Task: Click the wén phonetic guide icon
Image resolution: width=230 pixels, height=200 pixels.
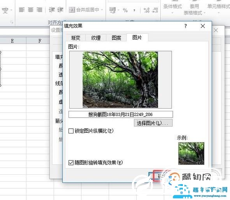Action: tap(5, 10)
